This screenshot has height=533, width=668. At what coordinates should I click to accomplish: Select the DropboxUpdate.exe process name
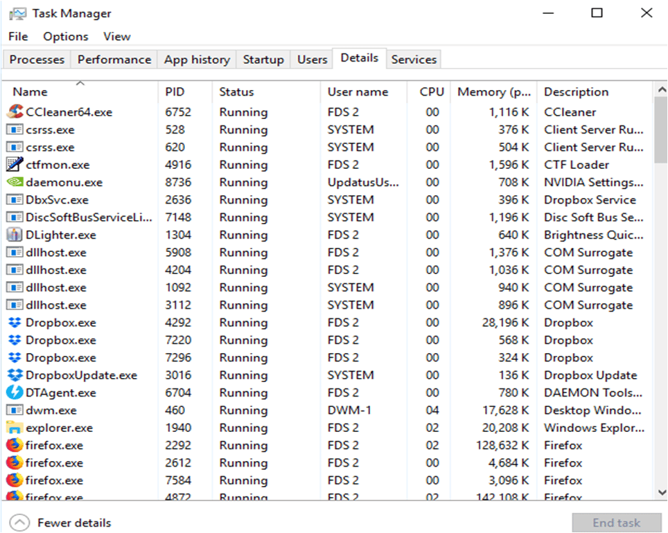pos(81,375)
